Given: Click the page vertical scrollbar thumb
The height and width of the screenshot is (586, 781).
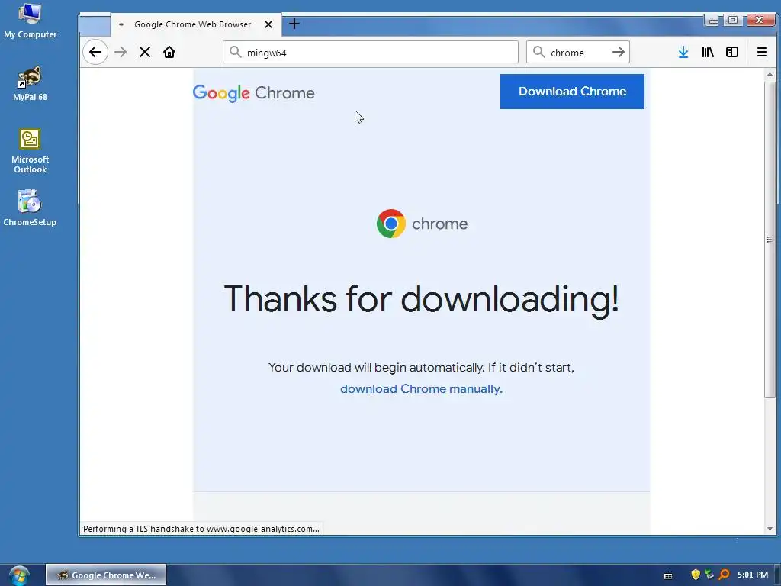Looking at the screenshot, I should [x=770, y=239].
